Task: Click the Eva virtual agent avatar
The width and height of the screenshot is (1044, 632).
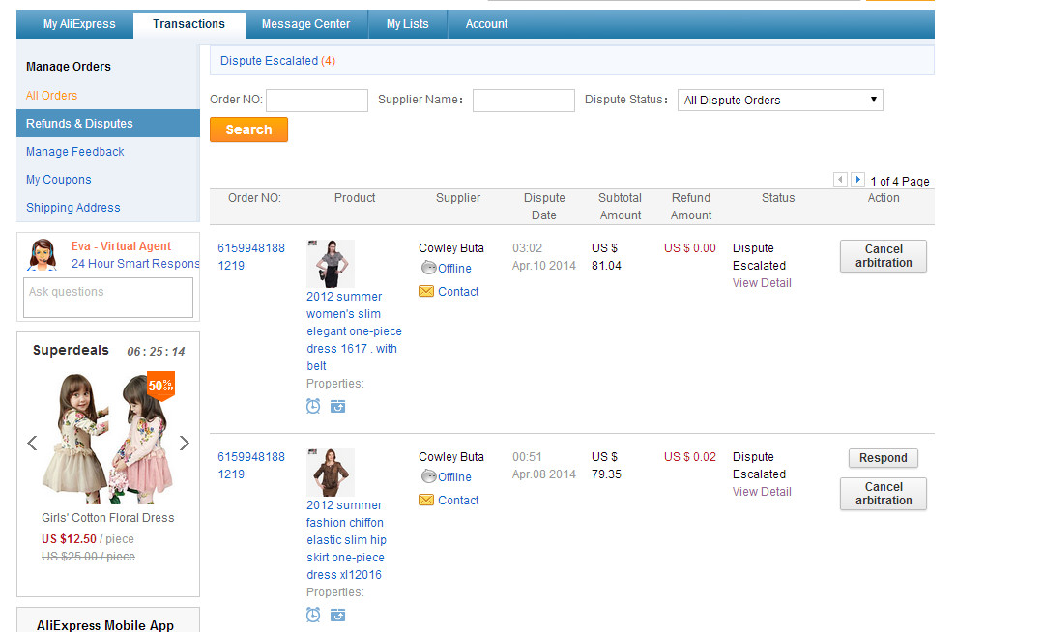Action: tap(43, 255)
